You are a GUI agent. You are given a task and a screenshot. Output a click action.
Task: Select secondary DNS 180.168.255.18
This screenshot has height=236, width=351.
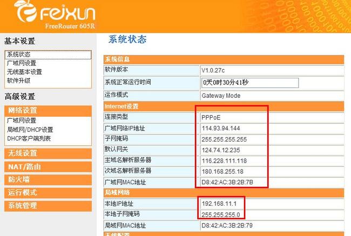click(x=222, y=172)
